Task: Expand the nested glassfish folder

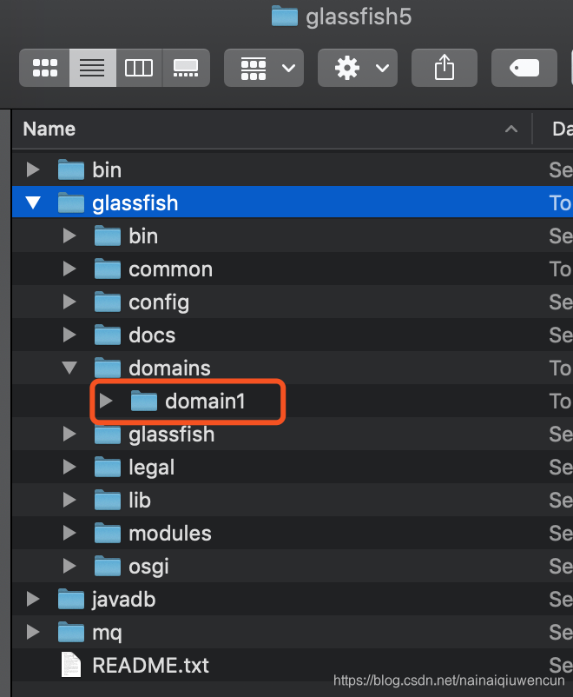Action: (x=69, y=434)
